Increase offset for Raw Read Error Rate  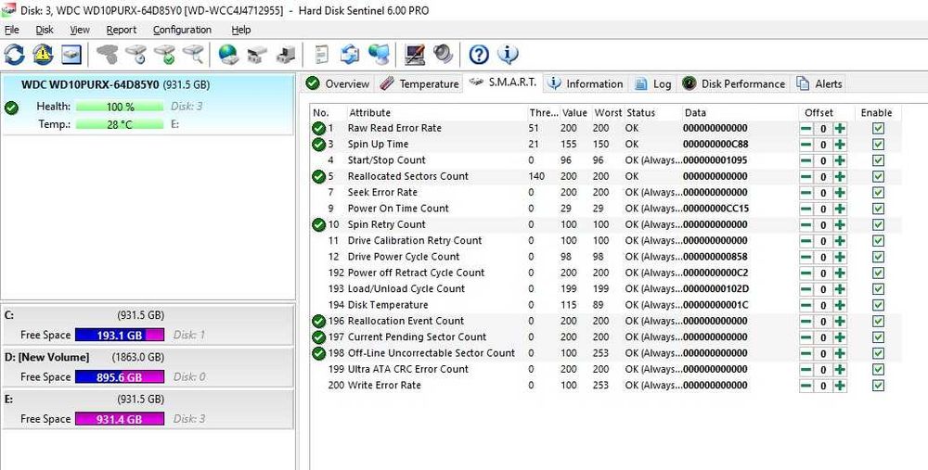pyautogui.click(x=840, y=128)
